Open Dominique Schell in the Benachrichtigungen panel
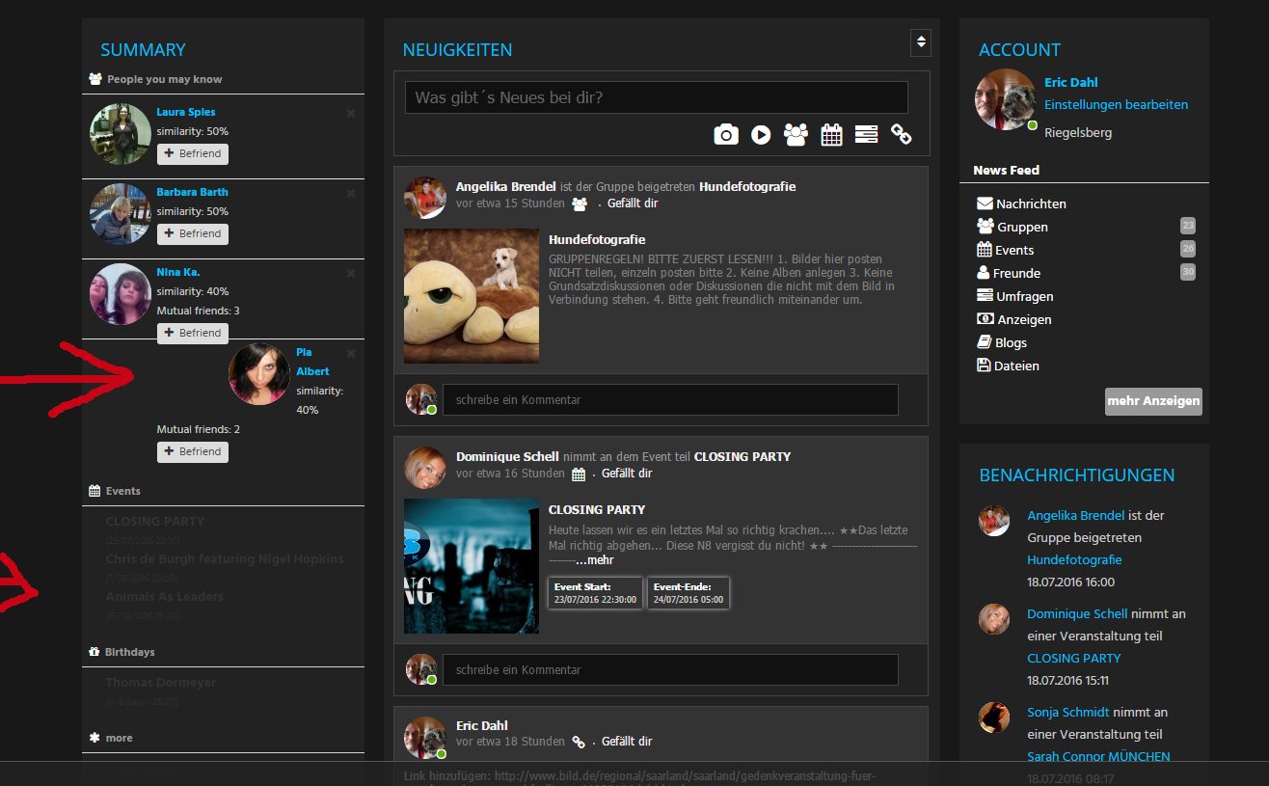The width and height of the screenshot is (1269, 786). tap(1077, 614)
